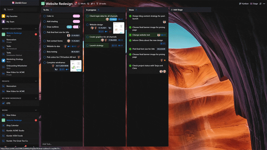Click Add Stage button

(x=176, y=10)
